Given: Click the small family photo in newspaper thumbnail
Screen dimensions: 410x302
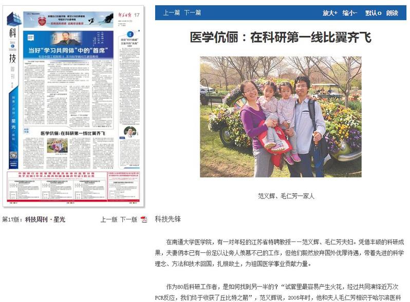Looking at the screenshot, I should (x=57, y=146).
